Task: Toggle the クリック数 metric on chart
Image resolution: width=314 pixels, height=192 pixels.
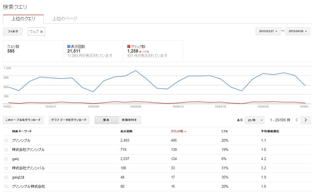Action: click(138, 47)
